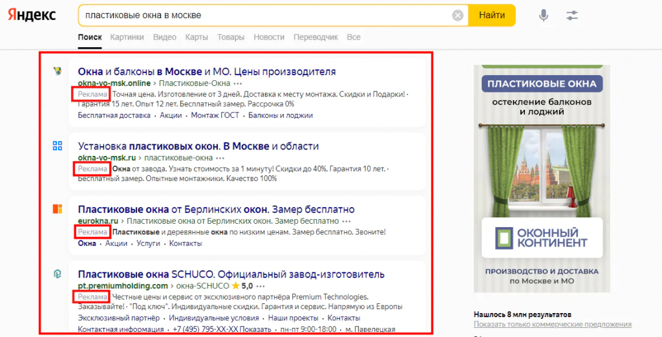Open the Балконы и лоджии sitelink
662x337 pixels.
tap(281, 115)
